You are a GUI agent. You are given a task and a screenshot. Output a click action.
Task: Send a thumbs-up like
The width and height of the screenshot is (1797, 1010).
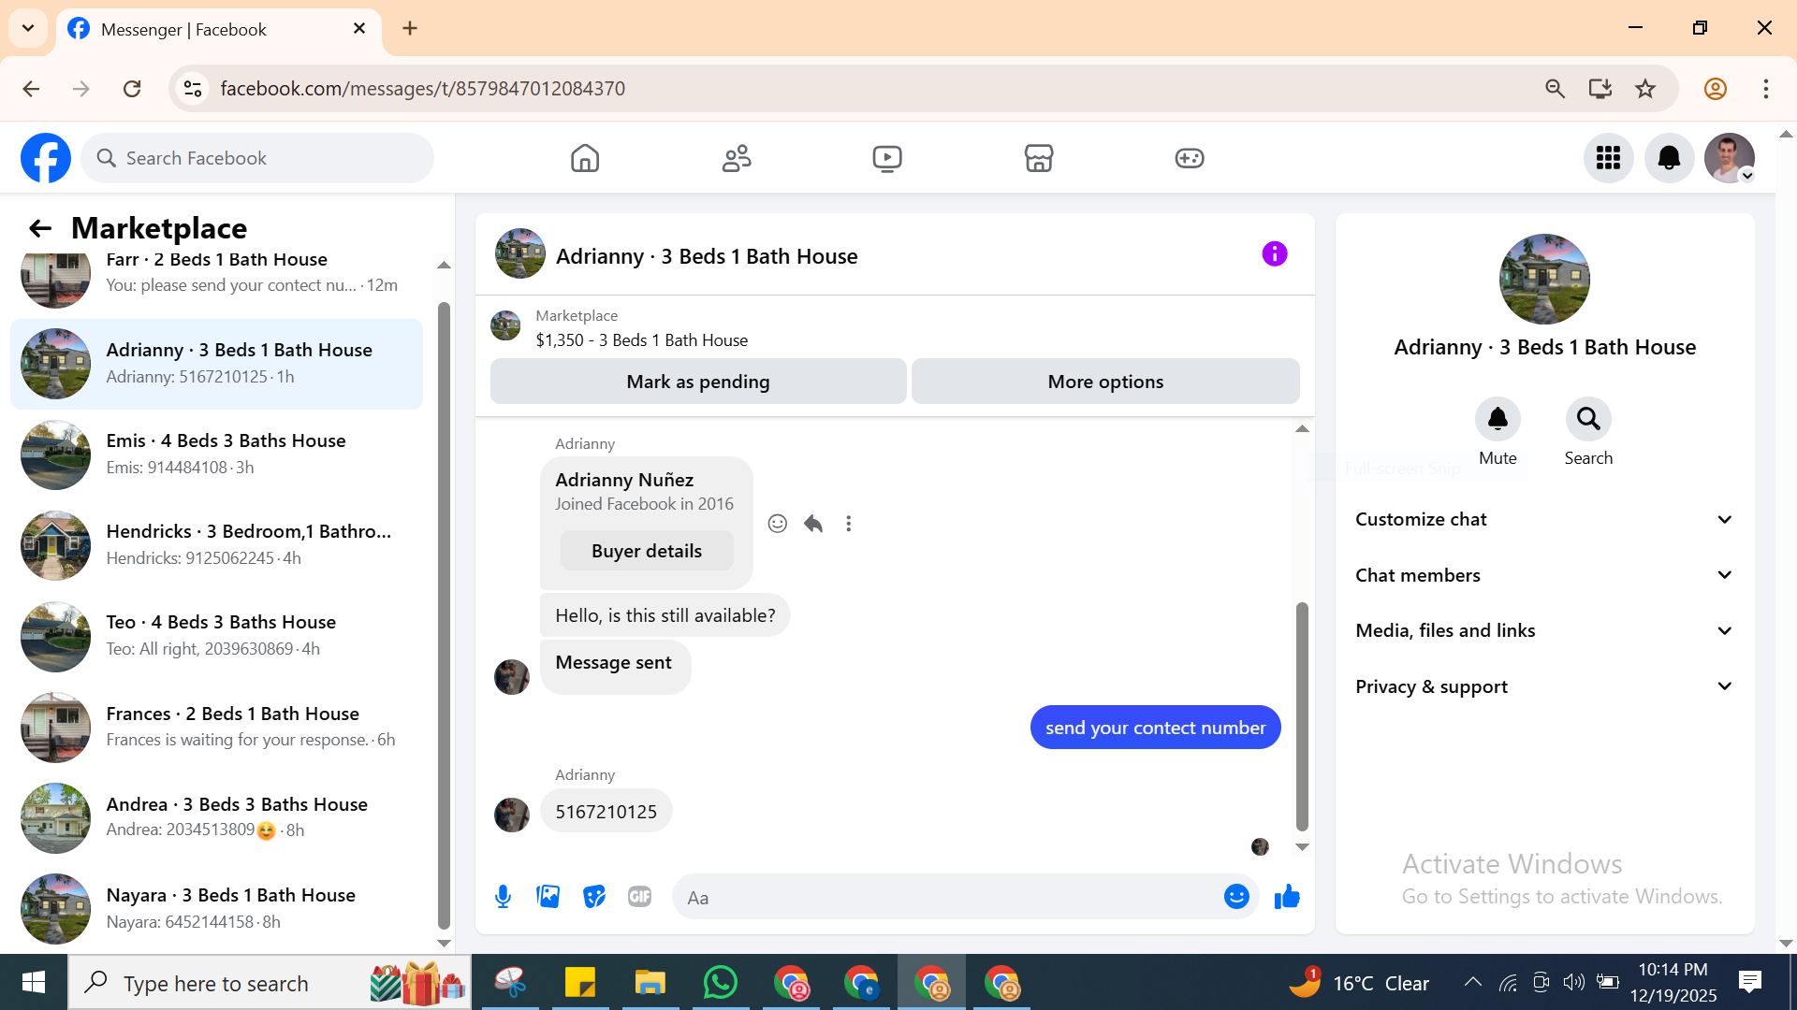coord(1287,897)
